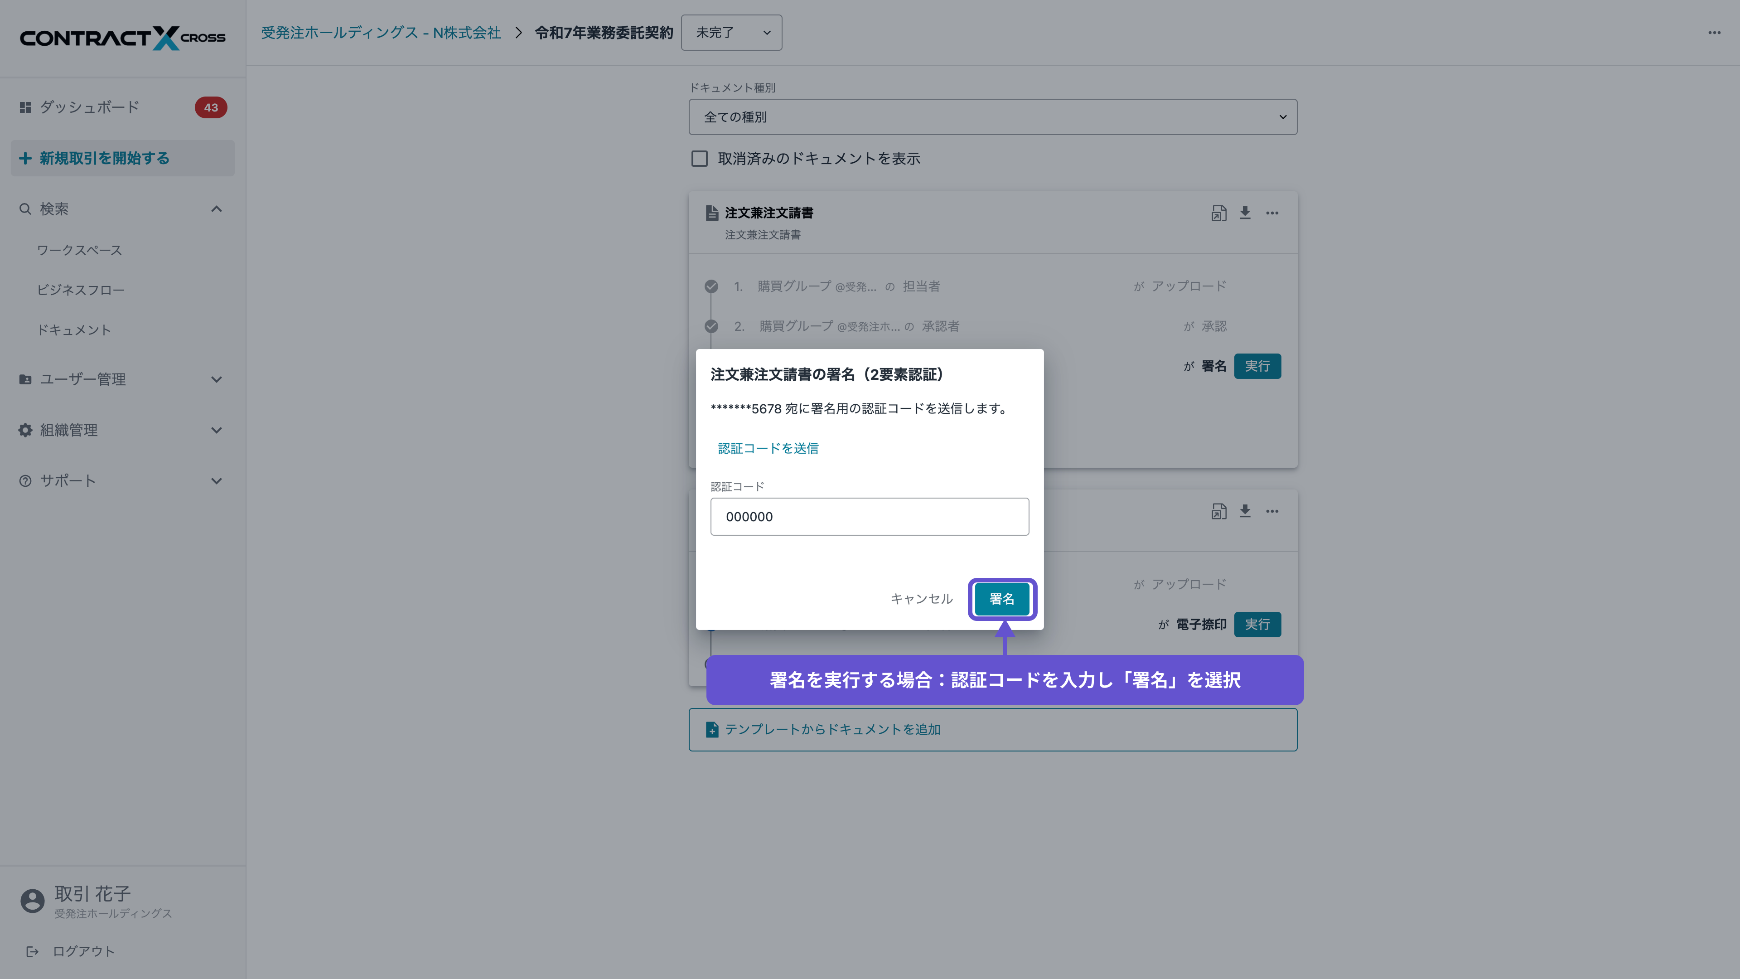The image size is (1740, 979).
Task: Open more options on the 注文兼注文請書 card
Action: [1272, 213]
